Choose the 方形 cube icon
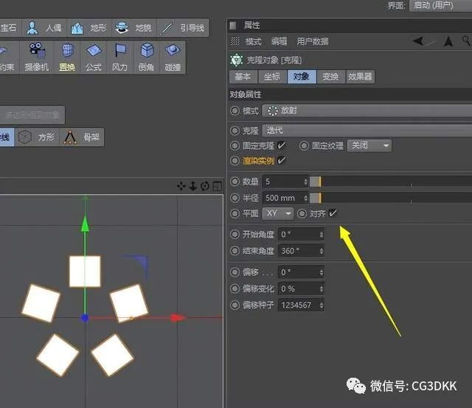 (x=24, y=137)
